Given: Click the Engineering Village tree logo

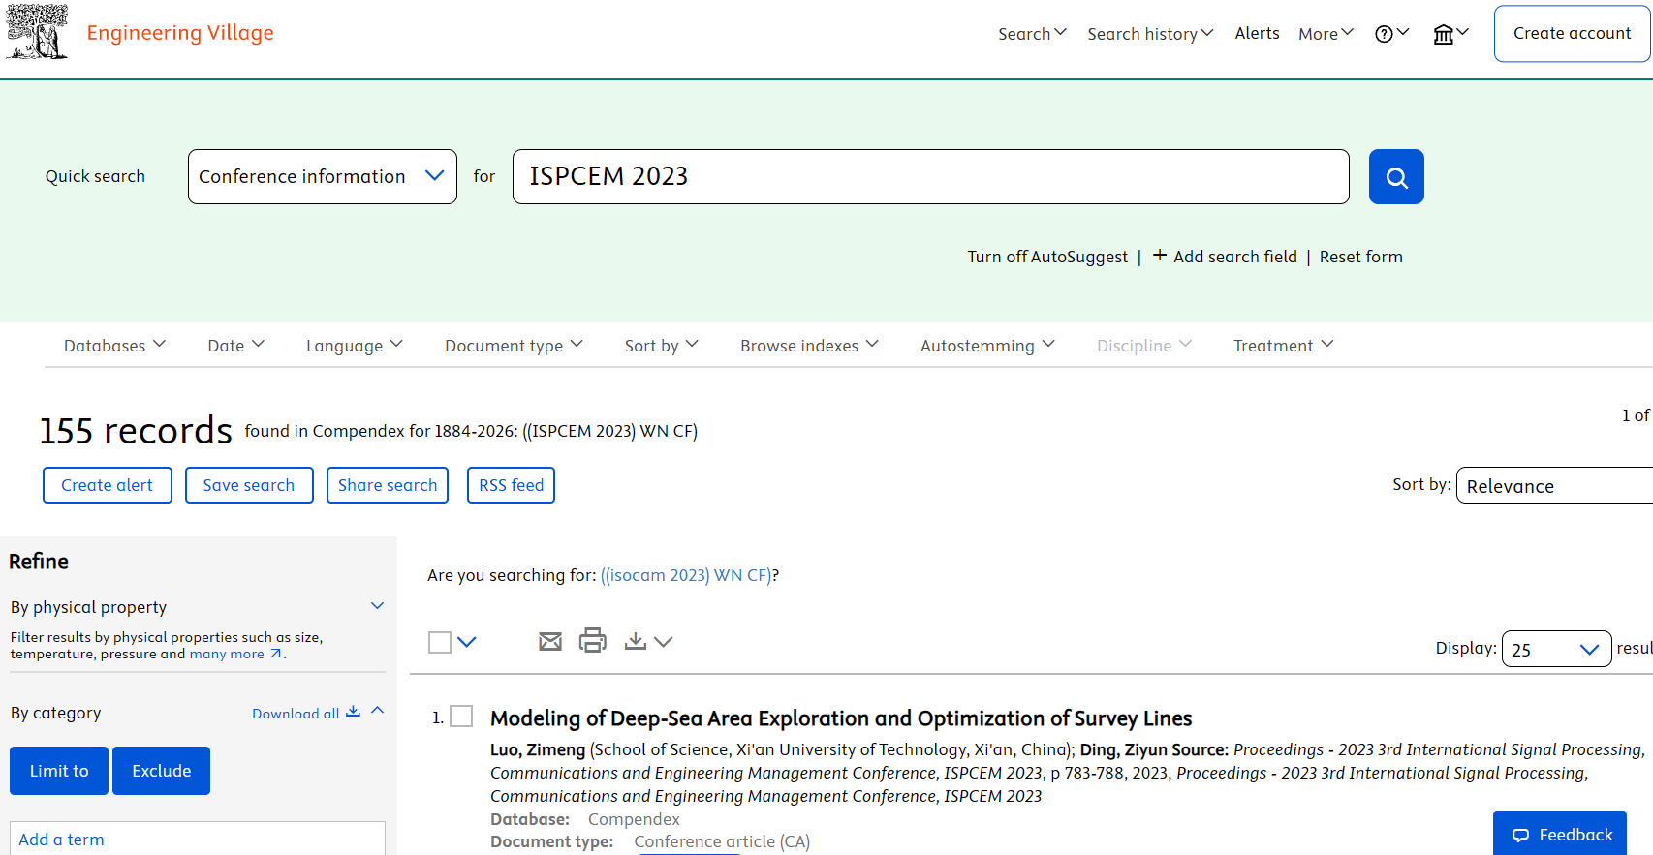Looking at the screenshot, I should pyautogui.click(x=37, y=32).
